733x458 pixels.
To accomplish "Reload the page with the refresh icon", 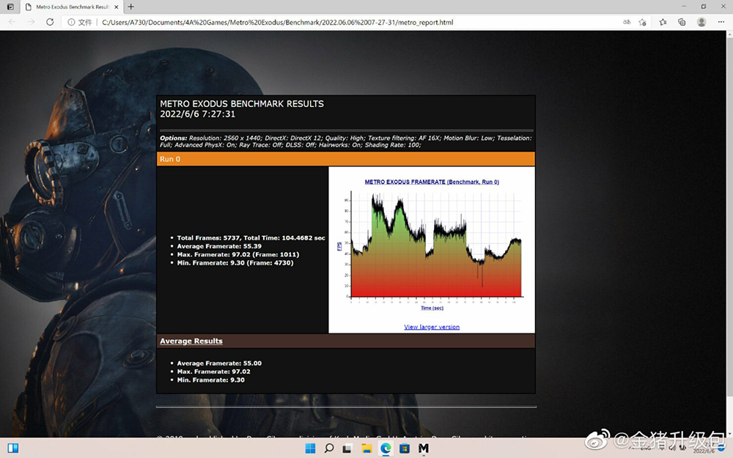I will [50, 22].
